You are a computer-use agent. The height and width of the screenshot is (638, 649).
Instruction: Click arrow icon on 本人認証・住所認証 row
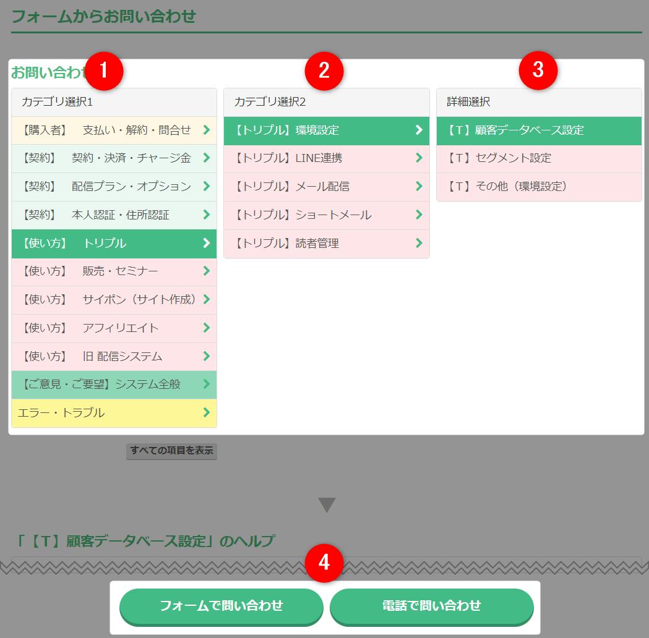(x=207, y=215)
